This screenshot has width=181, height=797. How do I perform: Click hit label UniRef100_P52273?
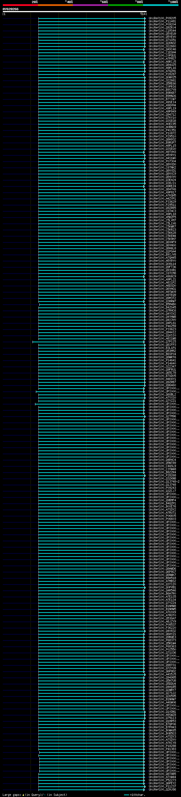pyautogui.click(x=162, y=780)
